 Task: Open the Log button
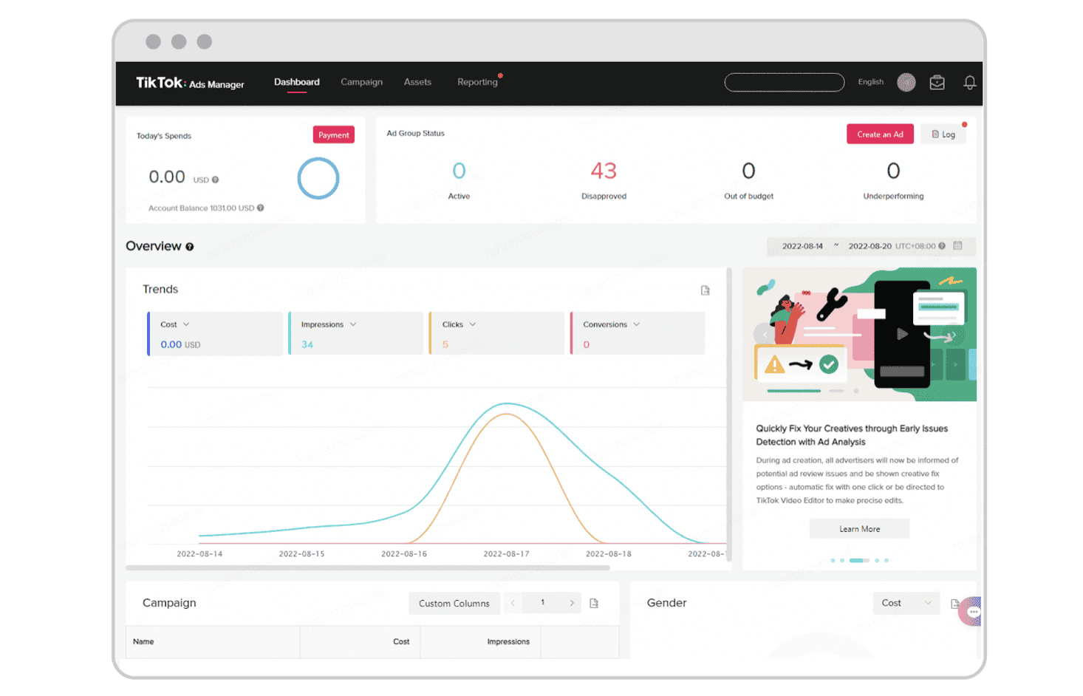943,134
